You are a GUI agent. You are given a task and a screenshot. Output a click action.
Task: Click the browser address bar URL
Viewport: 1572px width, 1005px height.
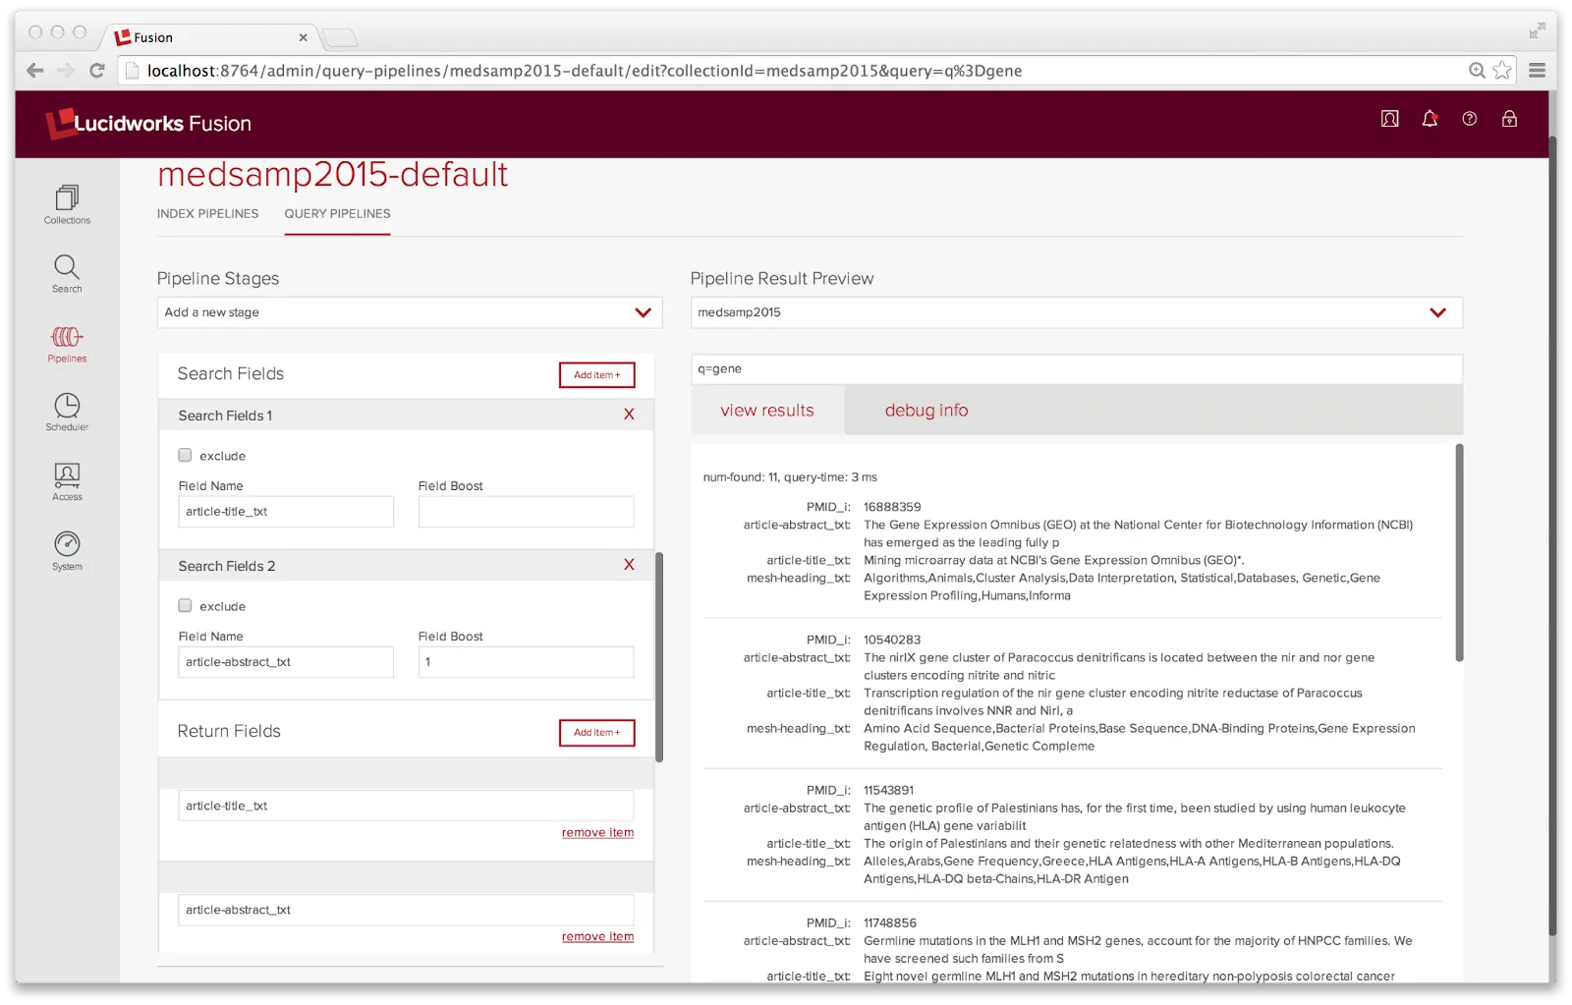coord(585,71)
